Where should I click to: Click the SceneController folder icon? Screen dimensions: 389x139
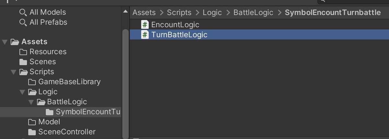click(x=32, y=132)
